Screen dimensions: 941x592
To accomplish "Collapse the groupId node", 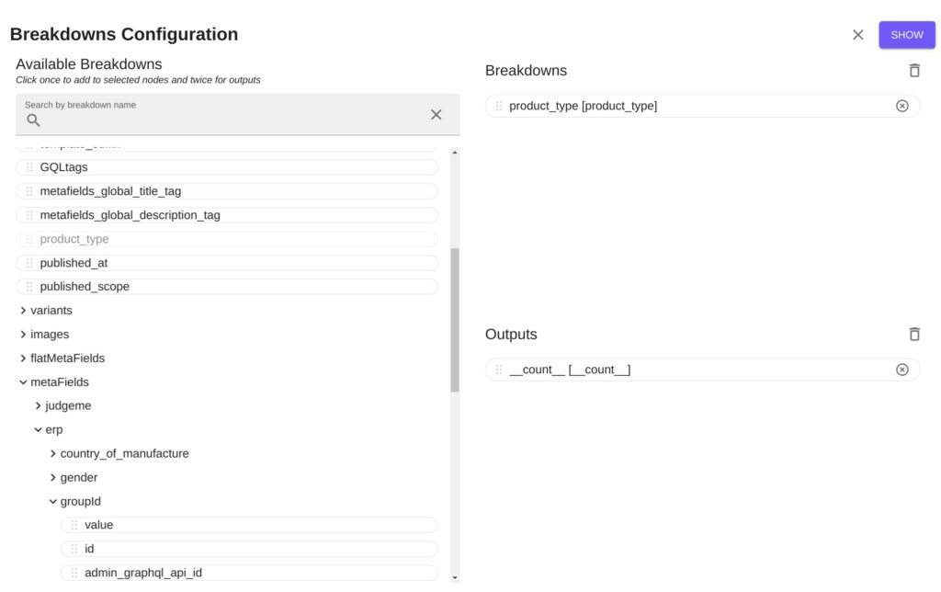I will [52, 501].
